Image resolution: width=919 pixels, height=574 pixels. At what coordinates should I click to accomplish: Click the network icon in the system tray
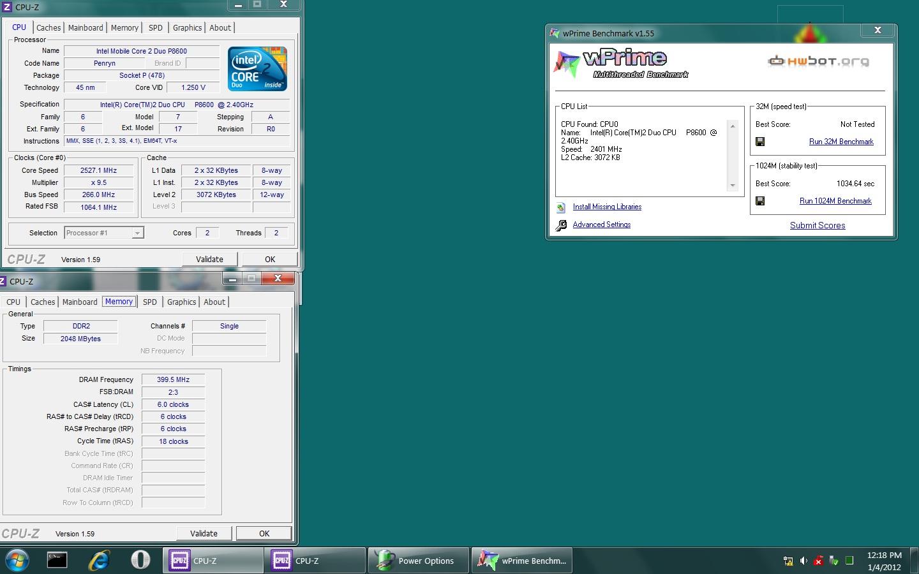point(788,561)
